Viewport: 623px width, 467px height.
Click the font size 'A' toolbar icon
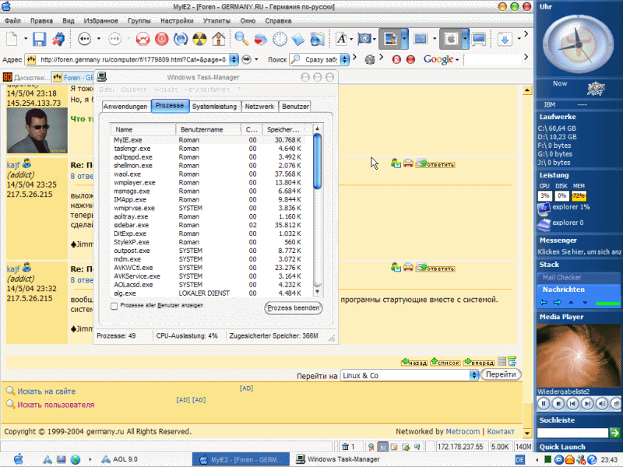click(341, 39)
